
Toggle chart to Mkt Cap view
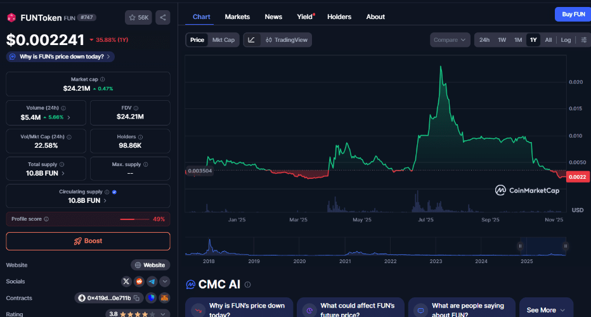(x=223, y=40)
